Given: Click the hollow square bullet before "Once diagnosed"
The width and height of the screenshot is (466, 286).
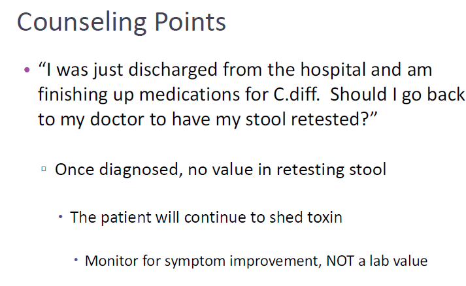Looking at the screenshot, I should [x=44, y=169].
